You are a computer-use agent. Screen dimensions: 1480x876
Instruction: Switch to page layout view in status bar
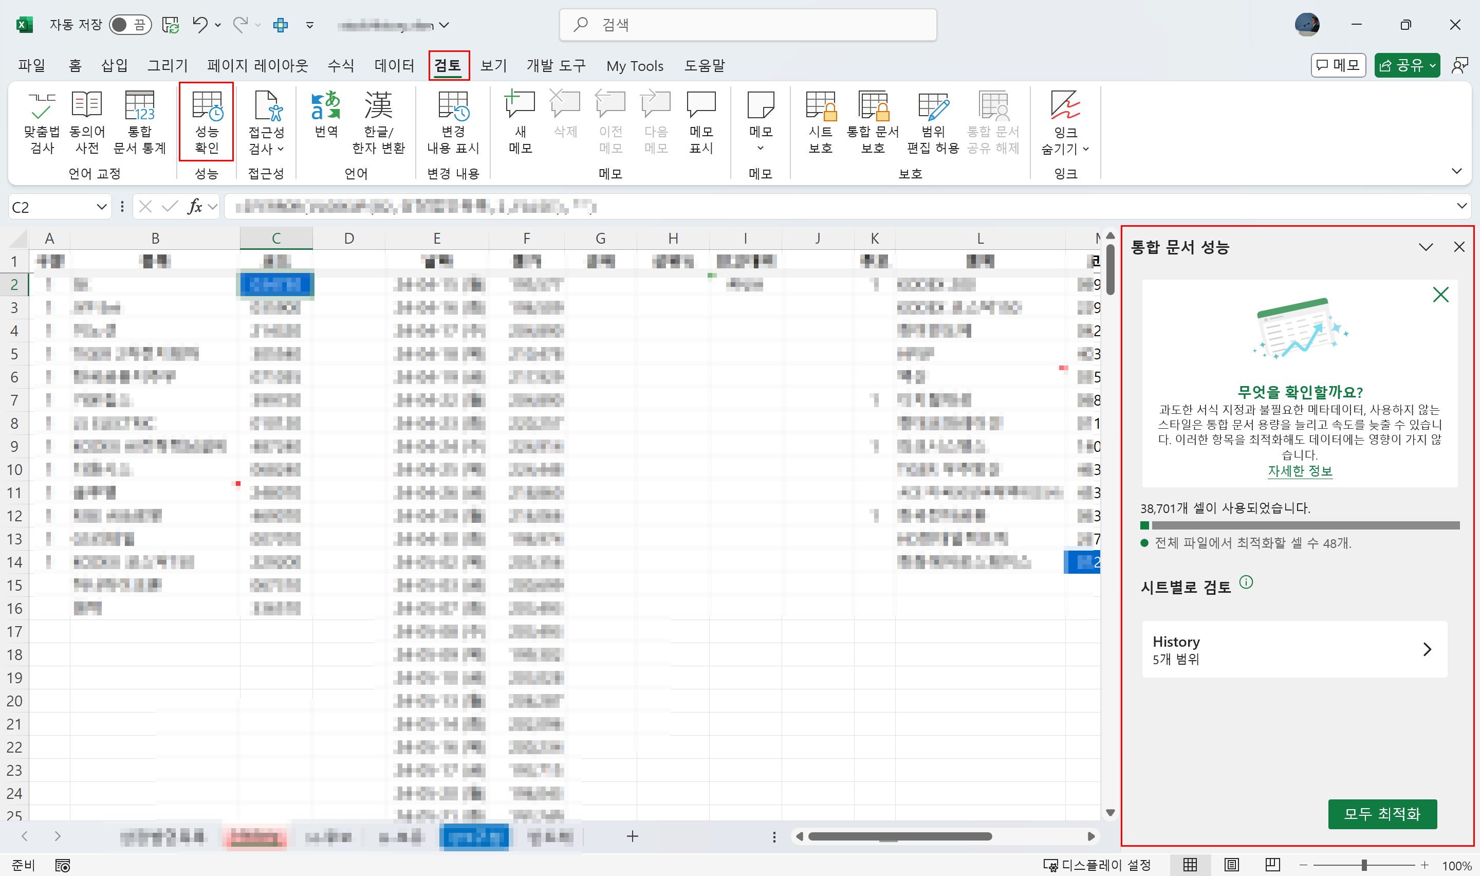coord(1231,865)
